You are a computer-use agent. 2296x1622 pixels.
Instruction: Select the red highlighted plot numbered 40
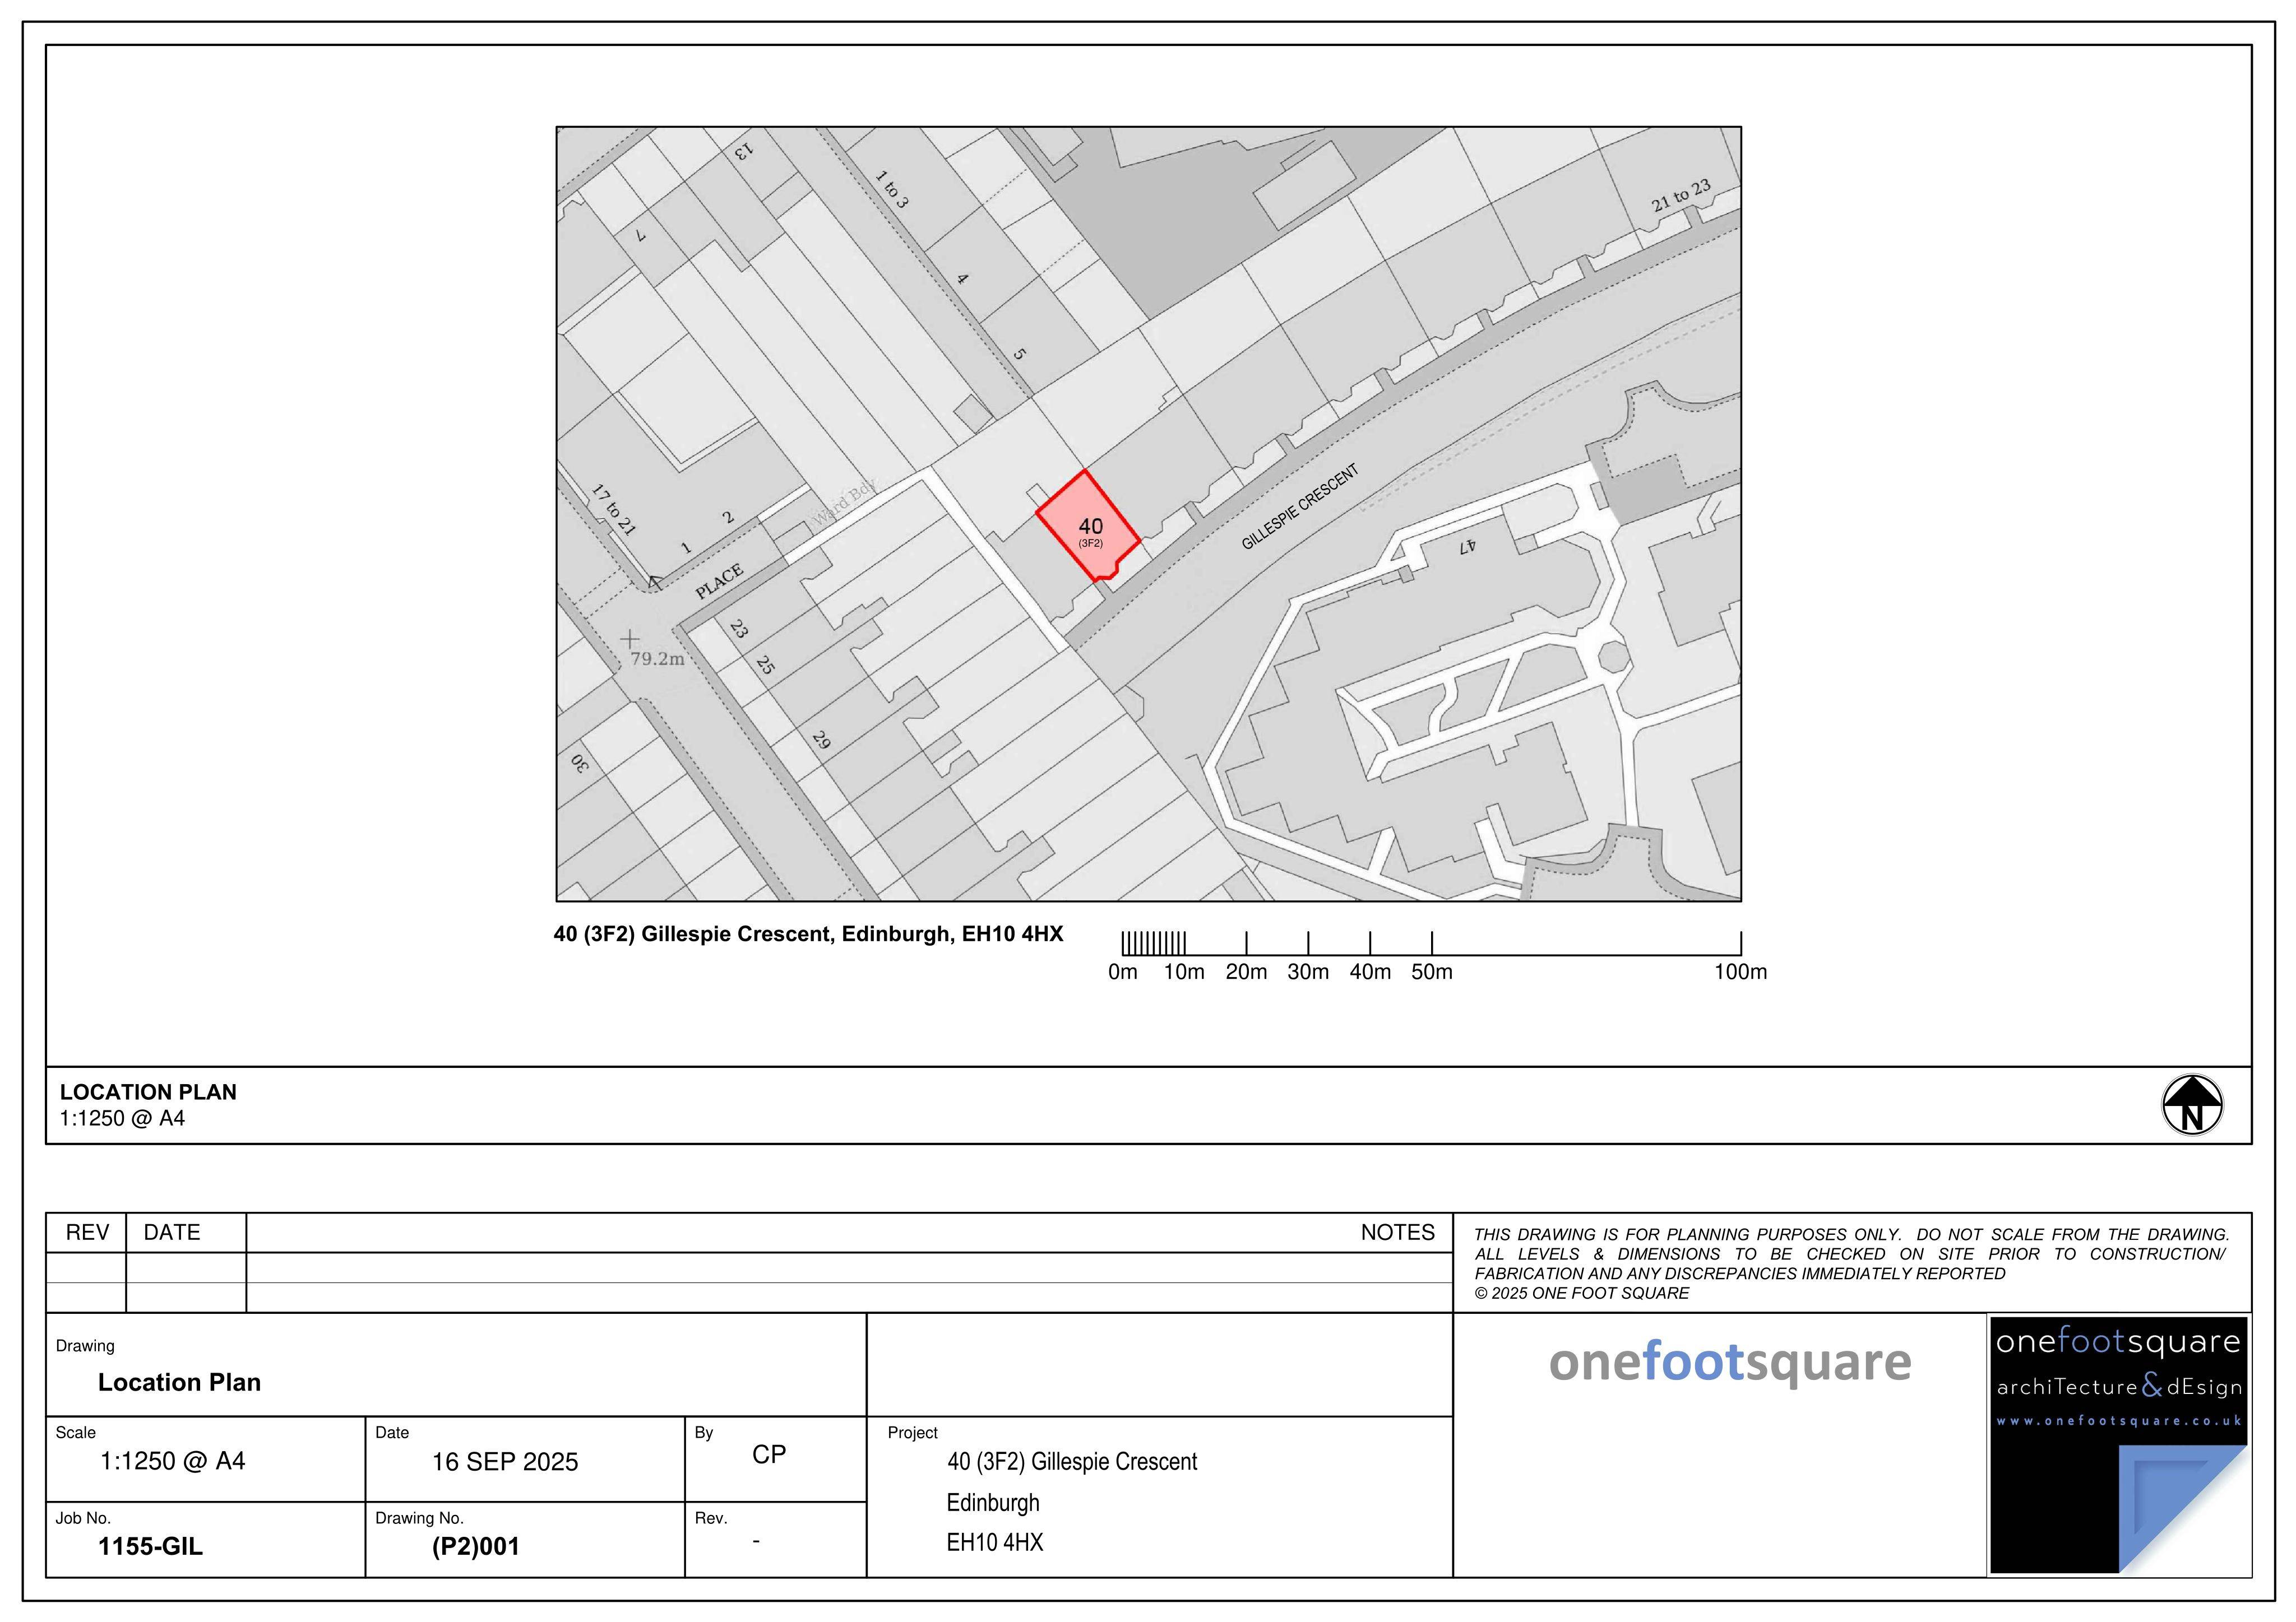point(1088,527)
